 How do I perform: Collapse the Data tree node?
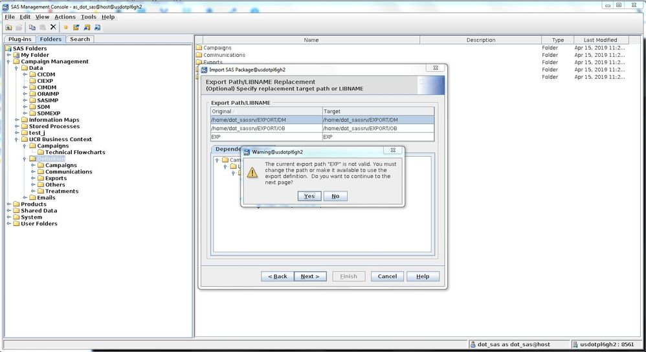[x=16, y=69]
